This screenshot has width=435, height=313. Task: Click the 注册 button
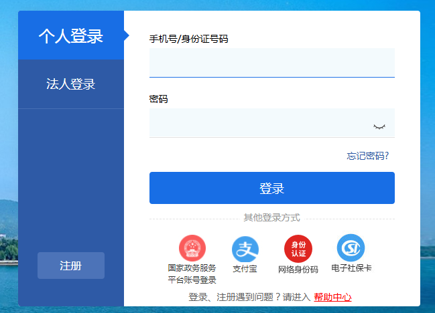coord(70,266)
